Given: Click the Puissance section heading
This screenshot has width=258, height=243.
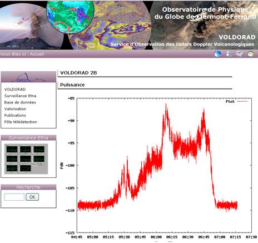Looking at the screenshot, I should [72, 85].
